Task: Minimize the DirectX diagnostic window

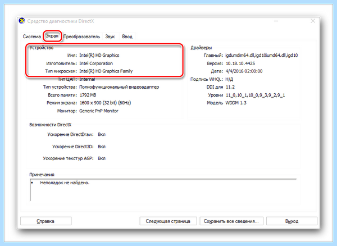Action: tap(276, 21)
